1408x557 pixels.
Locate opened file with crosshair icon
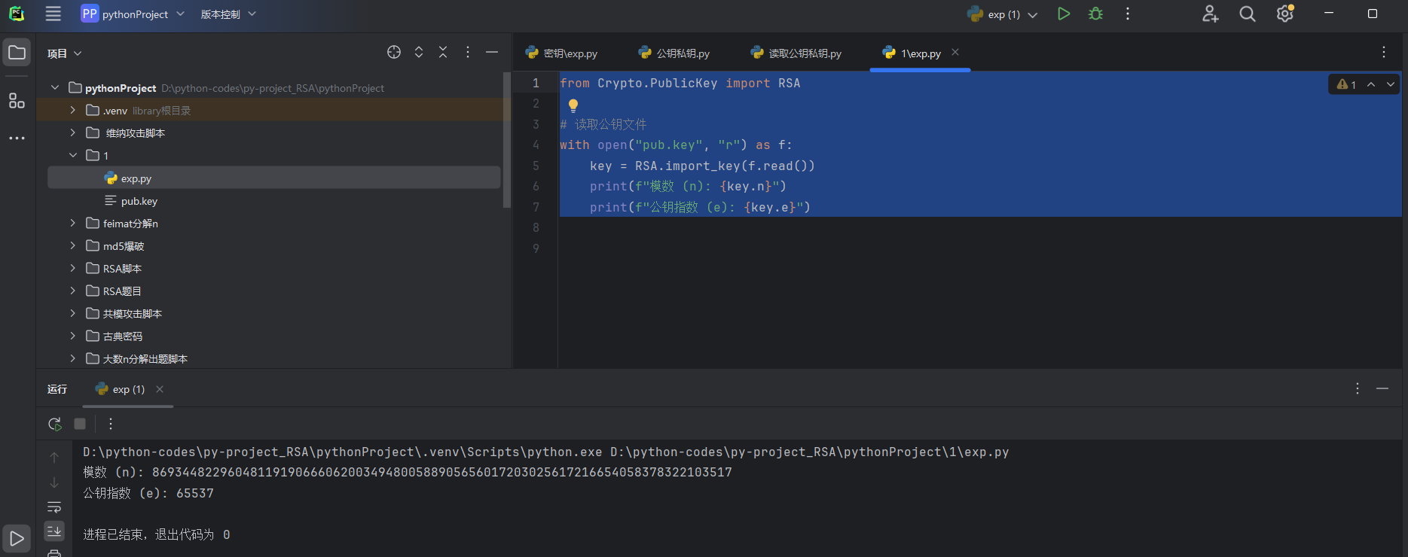[394, 52]
